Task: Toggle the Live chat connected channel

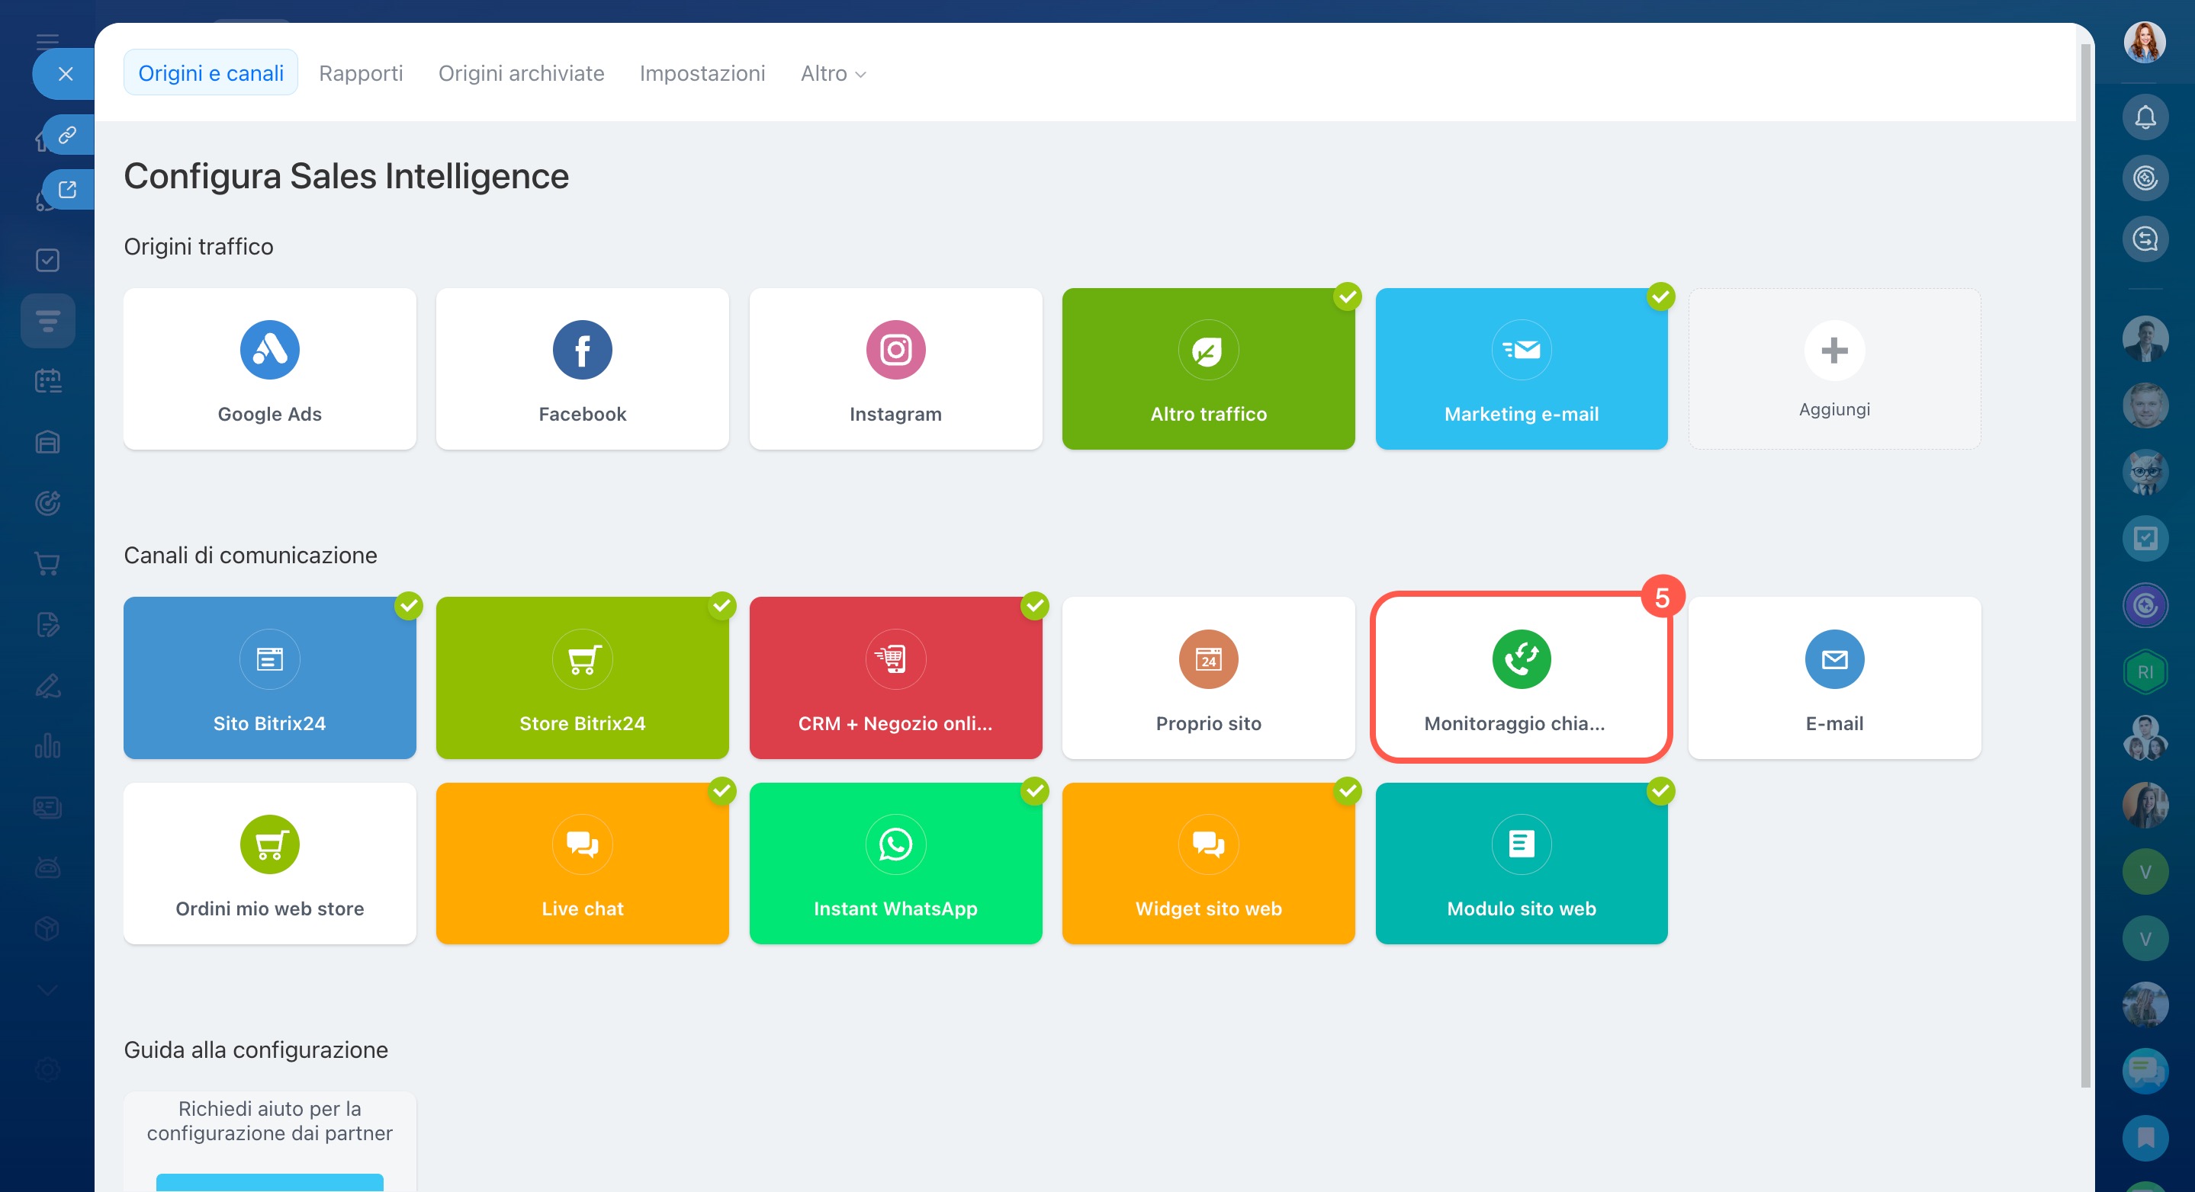Action: pyautogui.click(x=582, y=863)
